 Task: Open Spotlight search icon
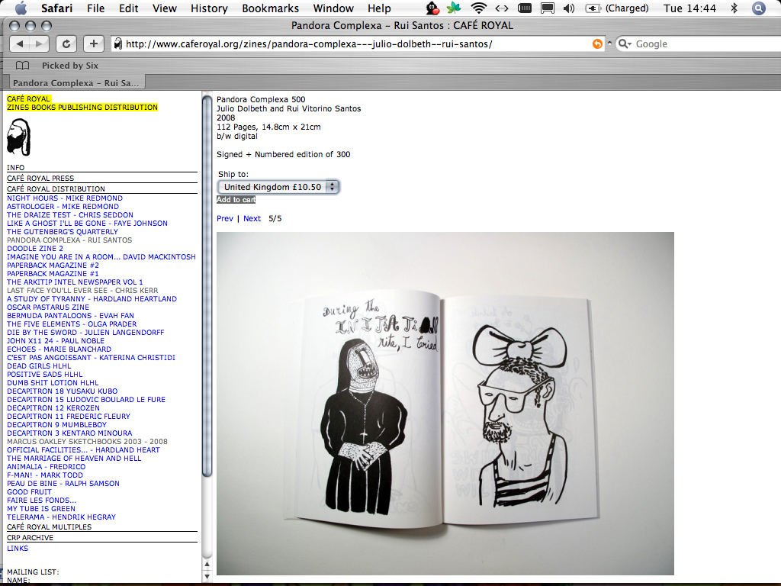759,8
